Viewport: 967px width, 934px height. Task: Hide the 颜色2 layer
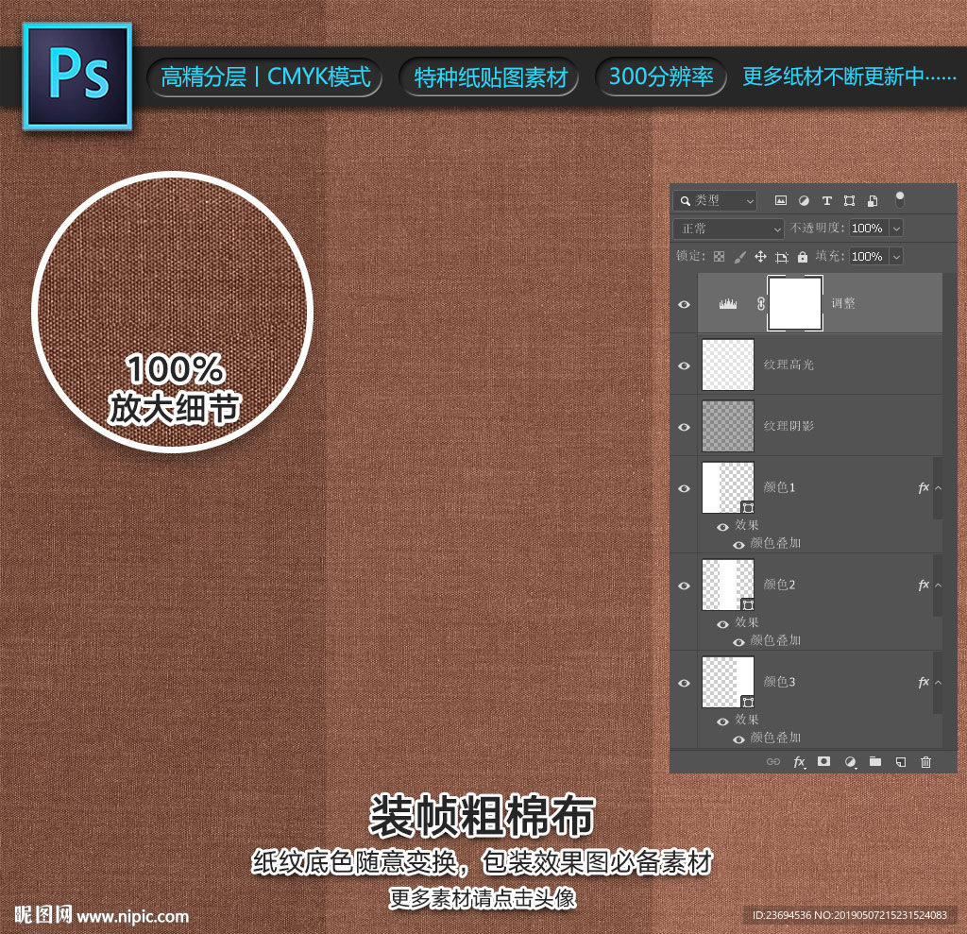click(x=684, y=586)
